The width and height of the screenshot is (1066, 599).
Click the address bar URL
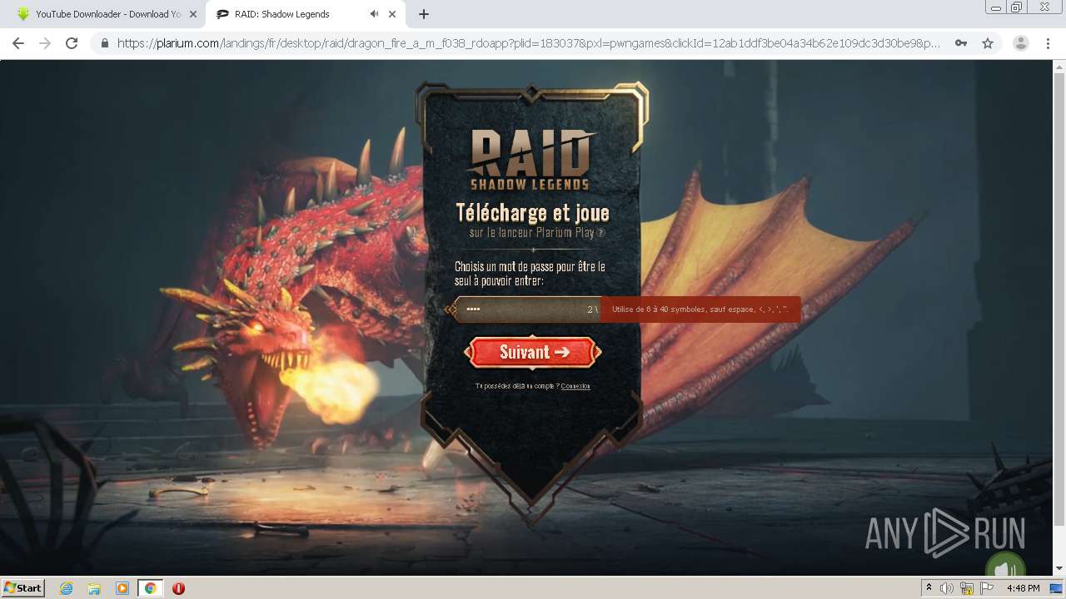pos(529,43)
